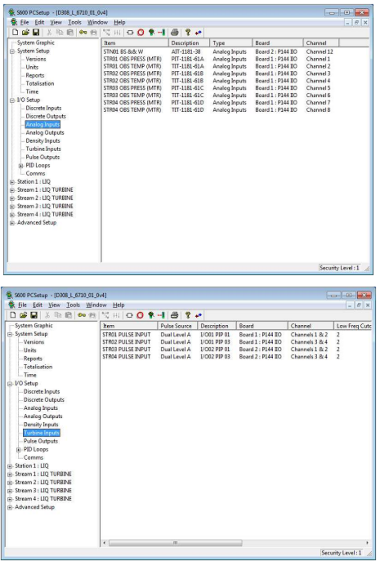Select System Graphic in top window tree
The width and height of the screenshot is (380, 561).
coord(36,43)
